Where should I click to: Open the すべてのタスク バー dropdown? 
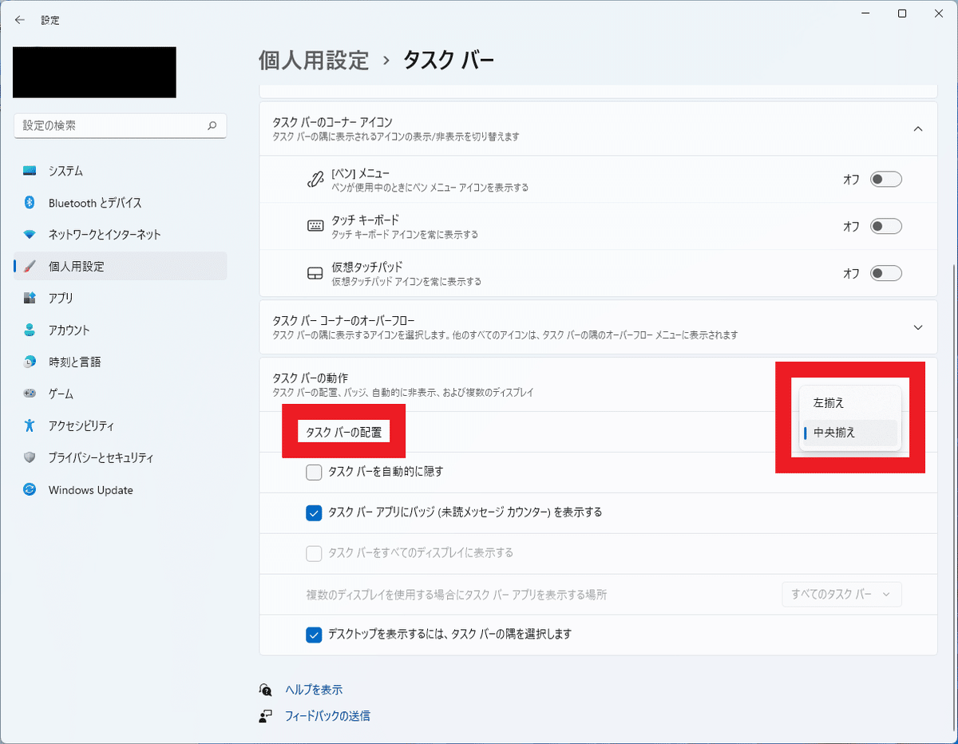(841, 595)
